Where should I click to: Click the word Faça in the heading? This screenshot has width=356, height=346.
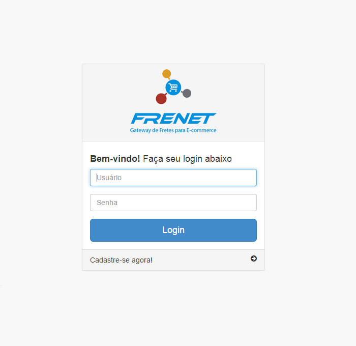coord(153,159)
